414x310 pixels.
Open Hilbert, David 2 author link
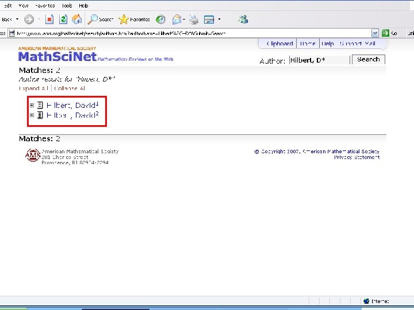click(x=72, y=115)
